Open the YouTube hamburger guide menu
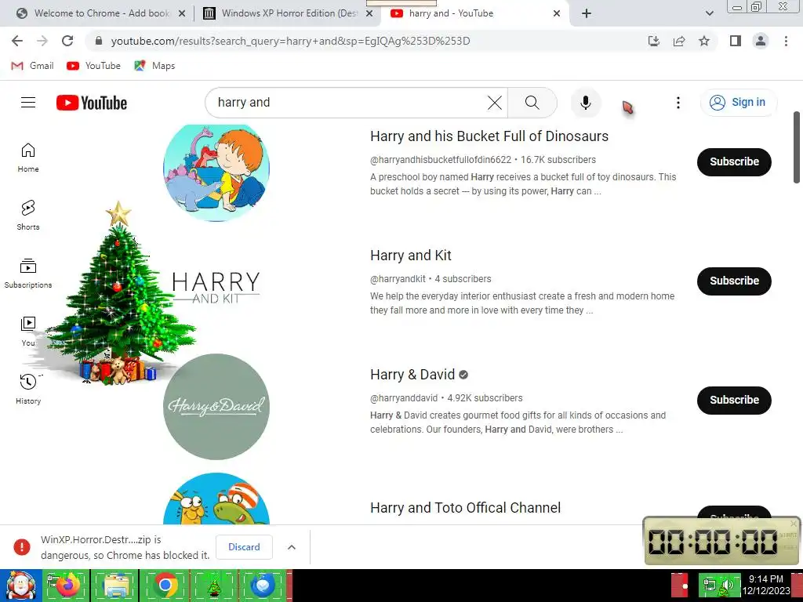Image resolution: width=803 pixels, height=602 pixels. 28,103
